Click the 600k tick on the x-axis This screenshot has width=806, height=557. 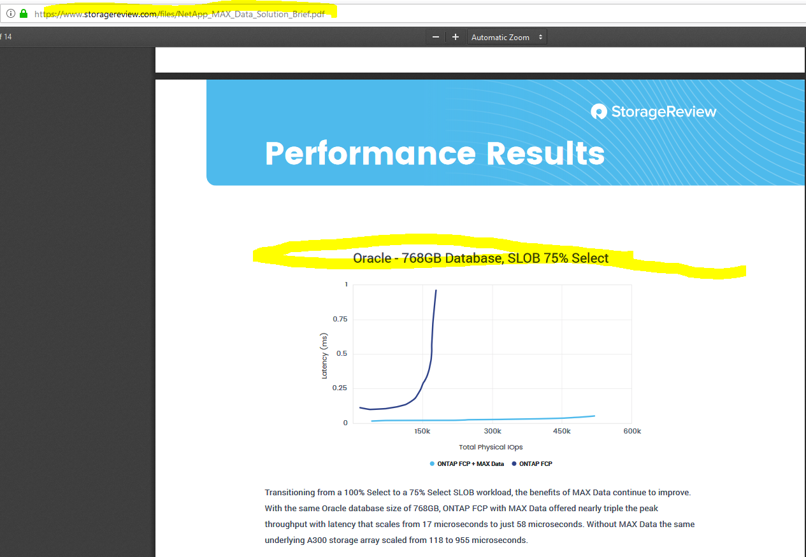click(631, 432)
